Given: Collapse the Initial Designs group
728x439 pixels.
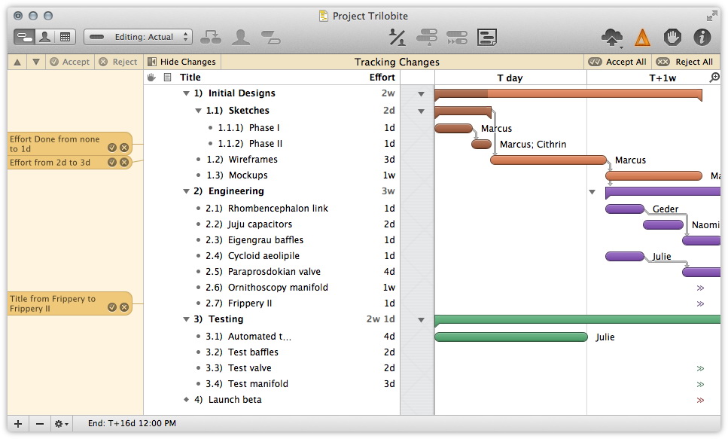Looking at the screenshot, I should (x=187, y=93).
